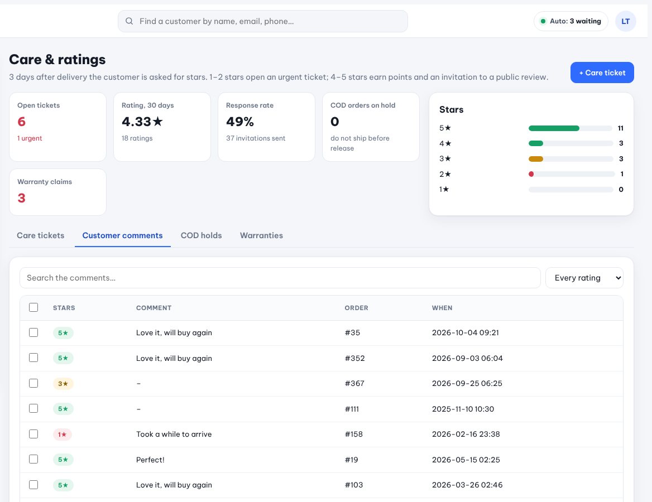Click the Auto: 3 waiting pill
Image resolution: width=652 pixels, height=502 pixels.
pyautogui.click(x=570, y=21)
